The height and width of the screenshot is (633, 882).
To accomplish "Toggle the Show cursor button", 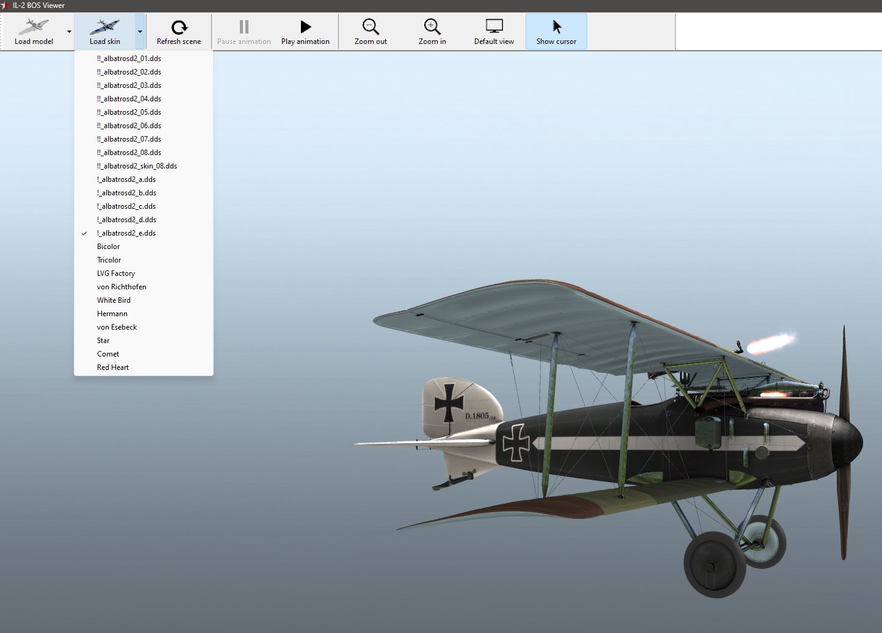I will pos(556,32).
